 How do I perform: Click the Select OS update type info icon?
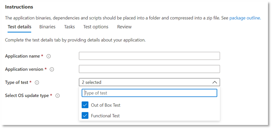(58, 96)
